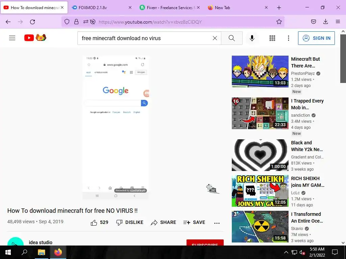Click SHARE under the video

[x=163, y=223]
